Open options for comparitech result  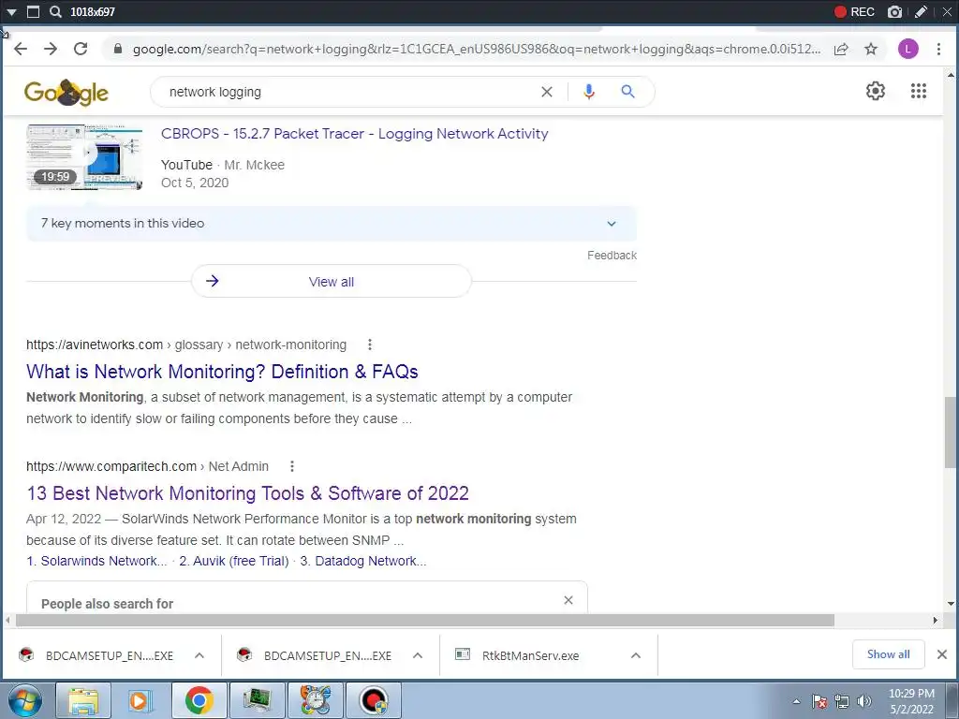(x=292, y=466)
